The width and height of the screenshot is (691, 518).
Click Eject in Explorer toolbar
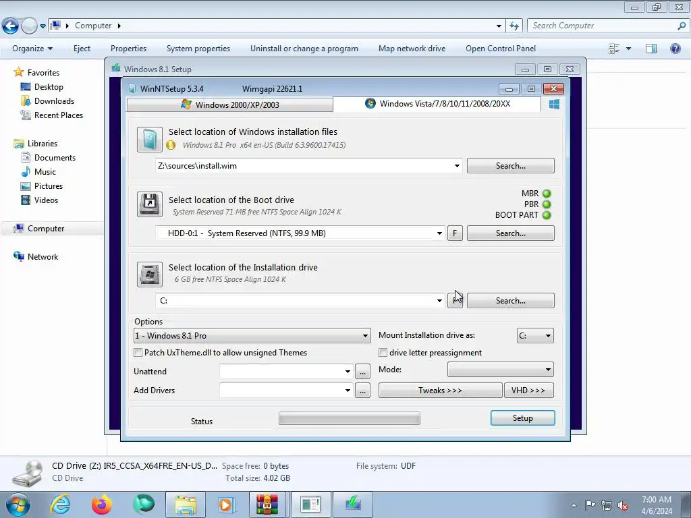[82, 49]
